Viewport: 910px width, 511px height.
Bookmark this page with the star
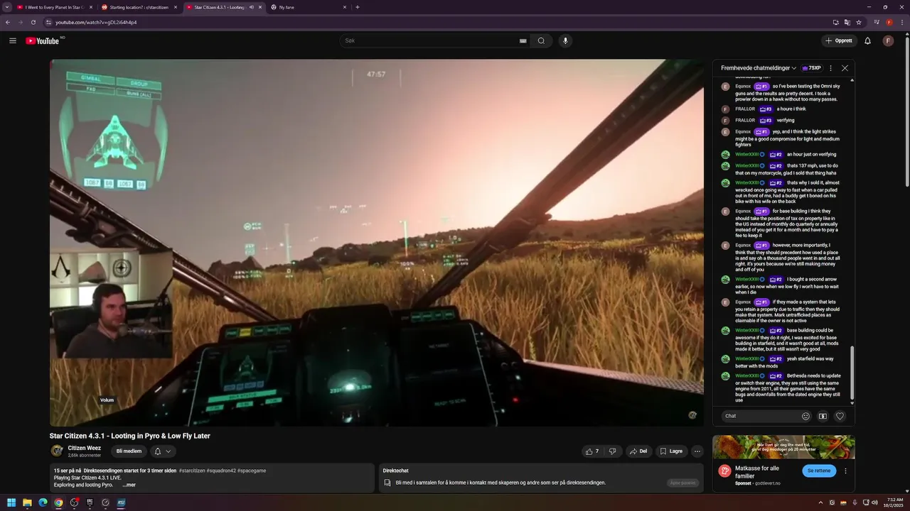859,22
